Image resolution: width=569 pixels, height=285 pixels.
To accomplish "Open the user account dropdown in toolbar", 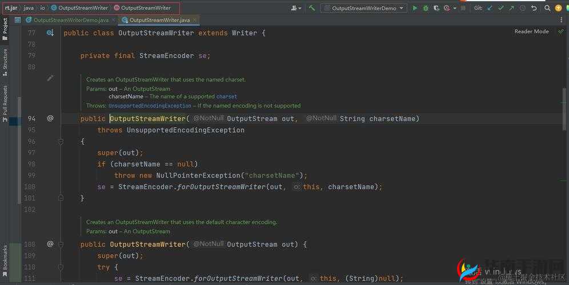I will coord(296,8).
